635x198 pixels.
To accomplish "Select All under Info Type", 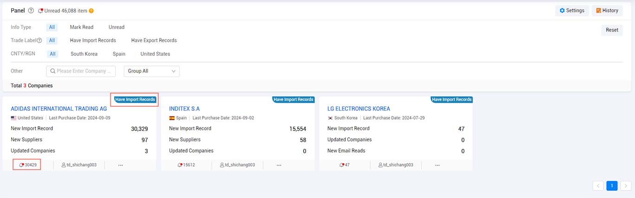I will point(52,27).
